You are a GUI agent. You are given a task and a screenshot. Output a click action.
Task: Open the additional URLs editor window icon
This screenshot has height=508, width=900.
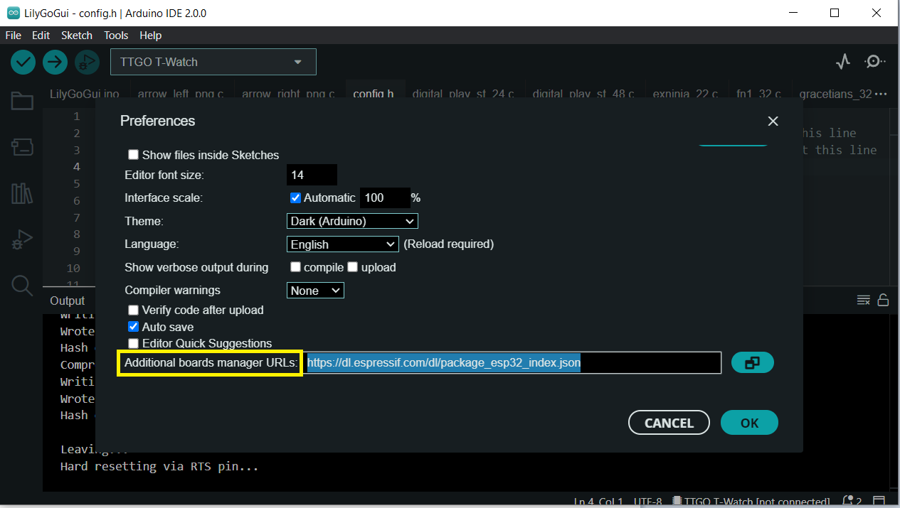(x=752, y=362)
